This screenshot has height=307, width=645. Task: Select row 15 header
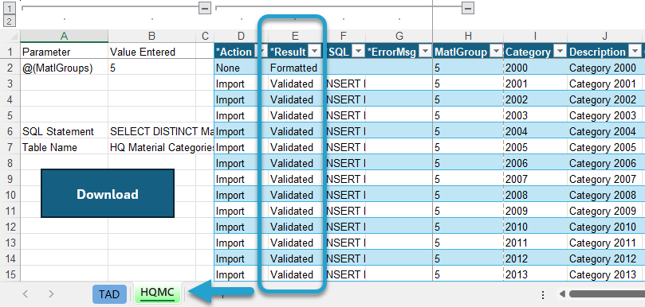click(x=10, y=274)
